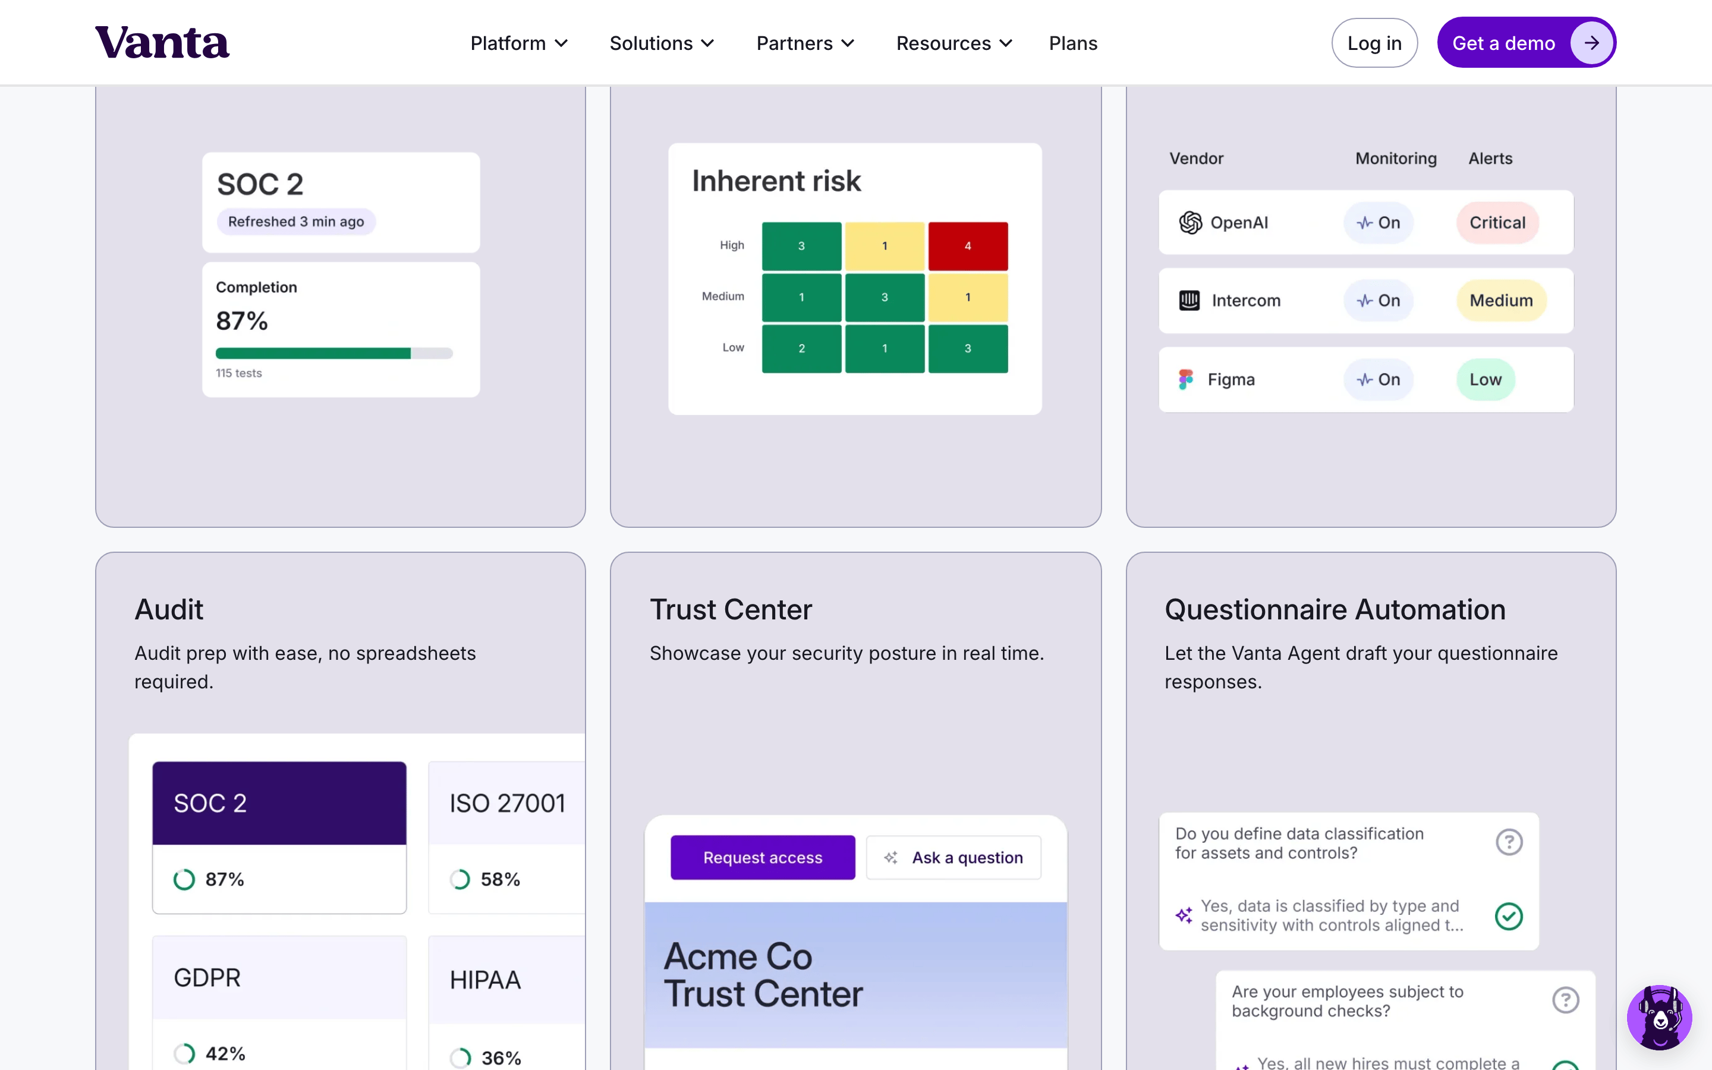The image size is (1712, 1070).
Task: Click the SOC 2 completion progress bar
Action: [334, 353]
